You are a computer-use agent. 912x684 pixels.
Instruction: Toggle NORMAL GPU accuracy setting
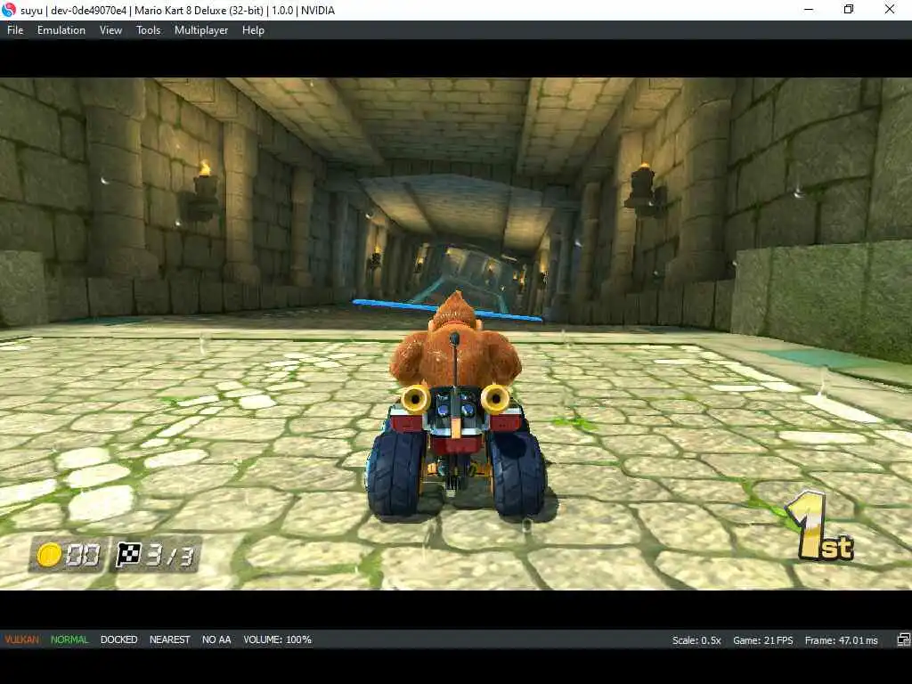coord(69,639)
